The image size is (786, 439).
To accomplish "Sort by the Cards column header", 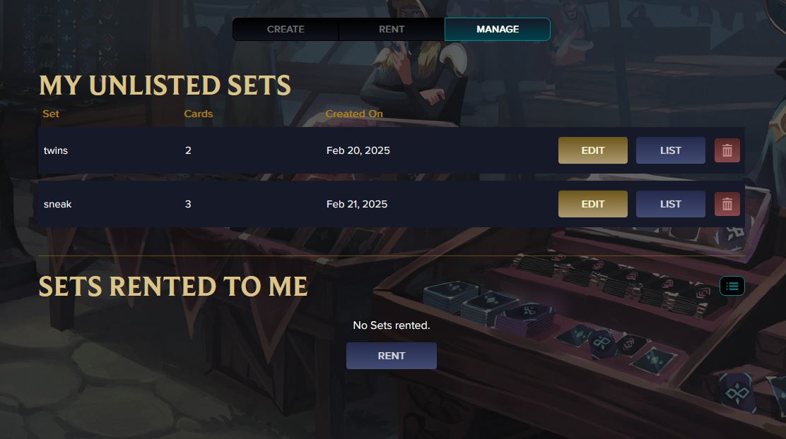I will pos(198,114).
